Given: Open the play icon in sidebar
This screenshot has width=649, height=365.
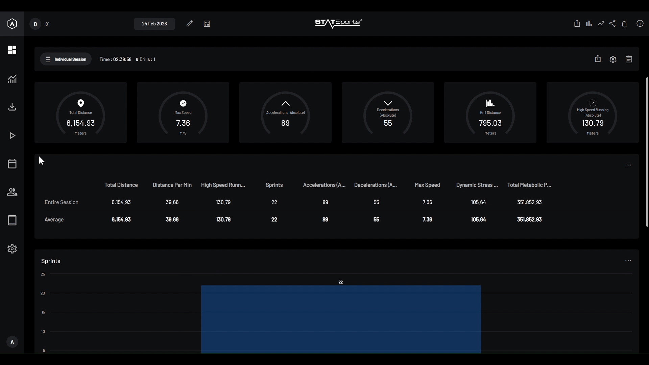Looking at the screenshot, I should tap(13, 136).
